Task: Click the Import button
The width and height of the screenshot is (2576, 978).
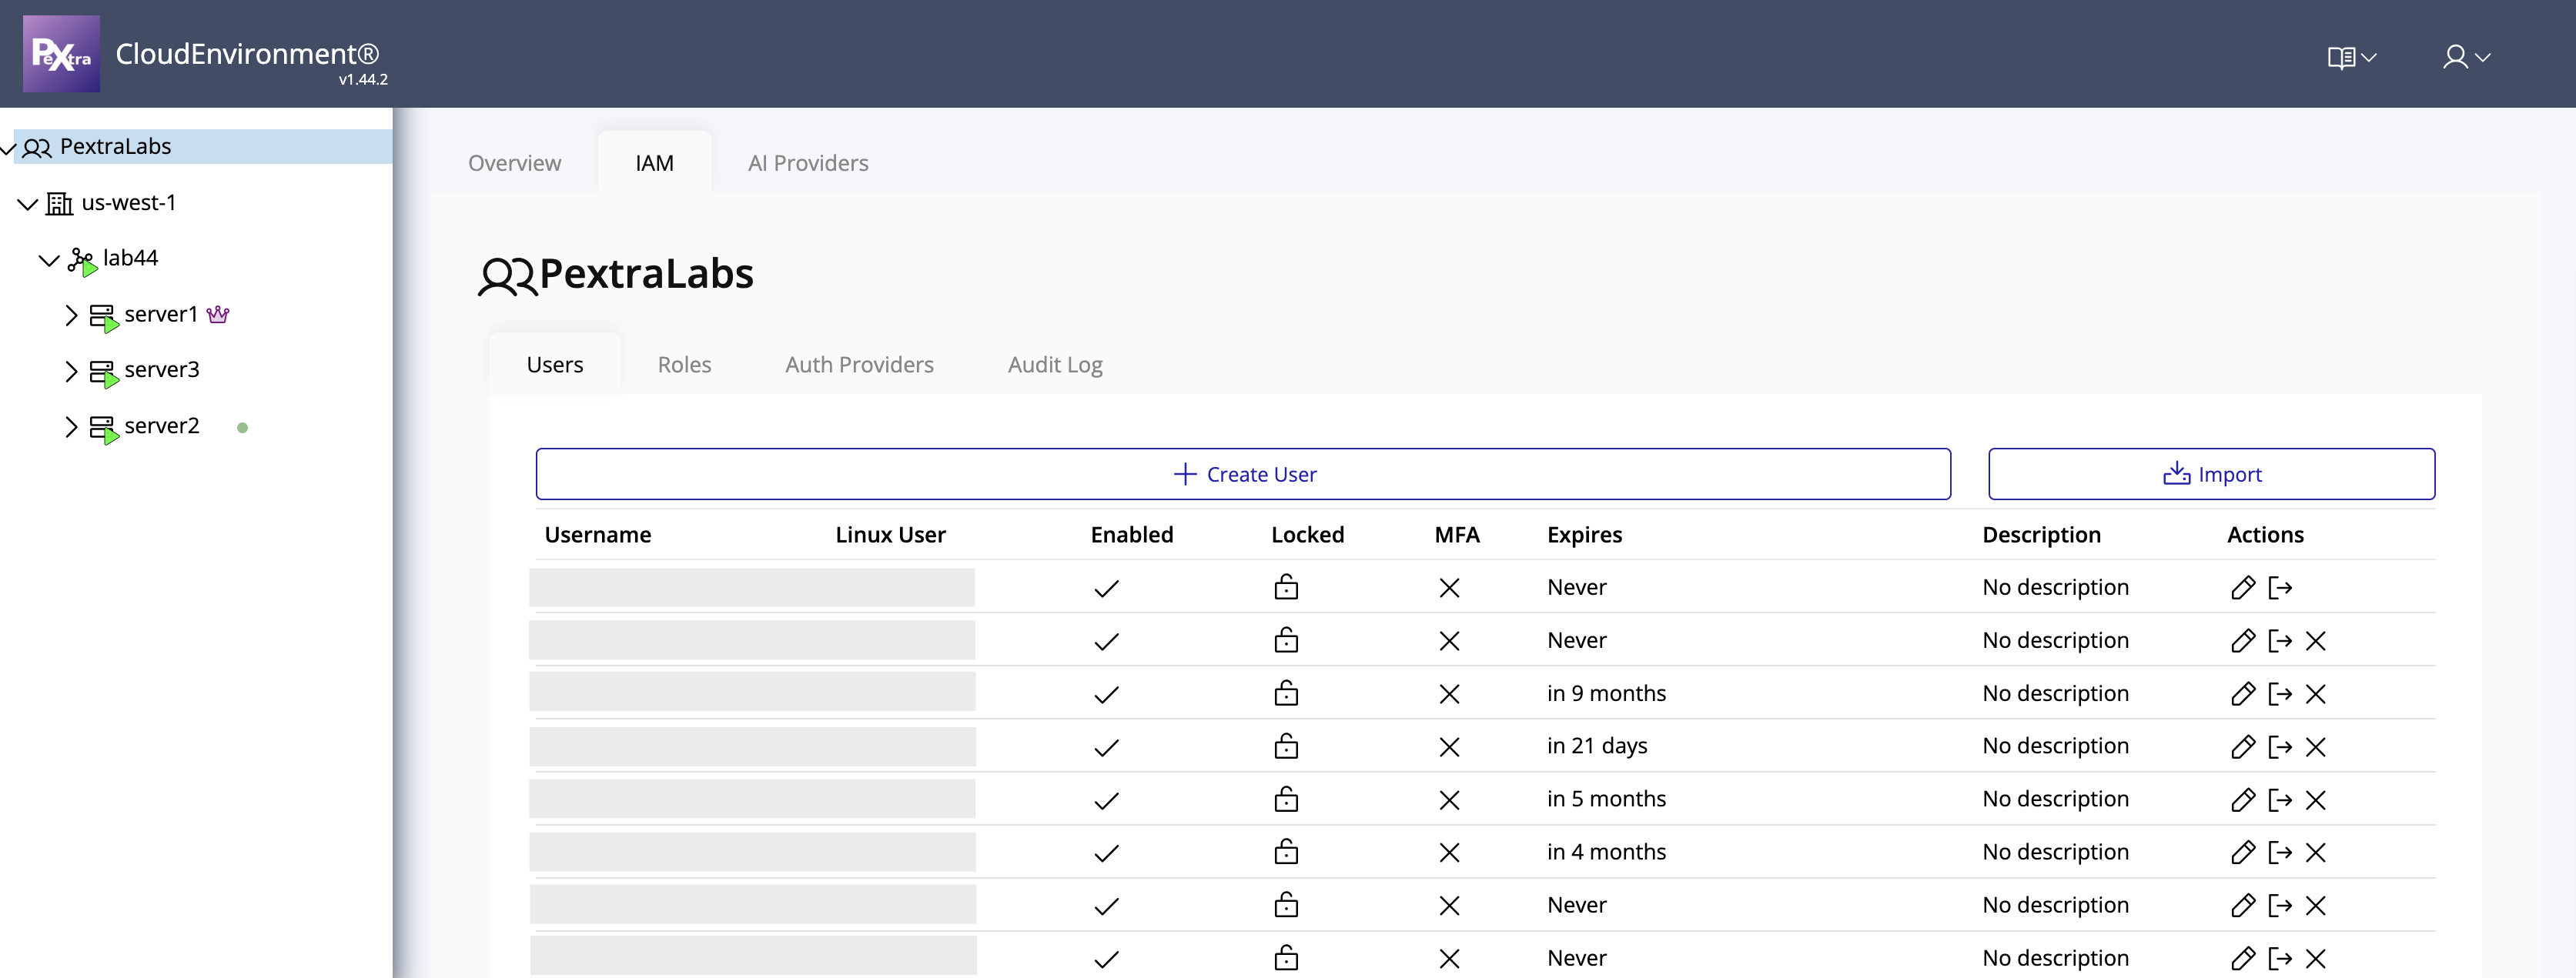Action: coord(2212,473)
